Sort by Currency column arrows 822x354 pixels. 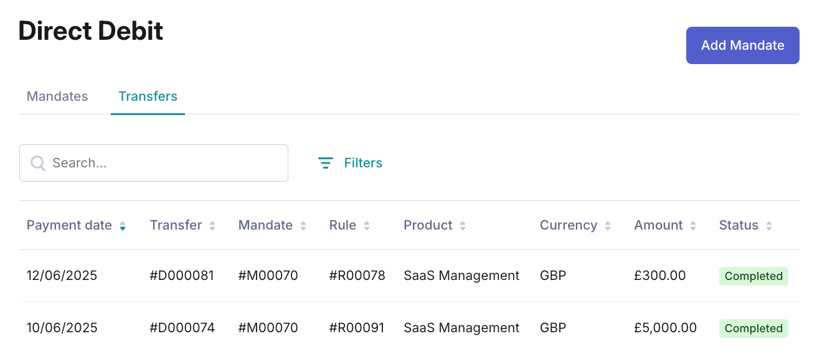pyautogui.click(x=608, y=226)
